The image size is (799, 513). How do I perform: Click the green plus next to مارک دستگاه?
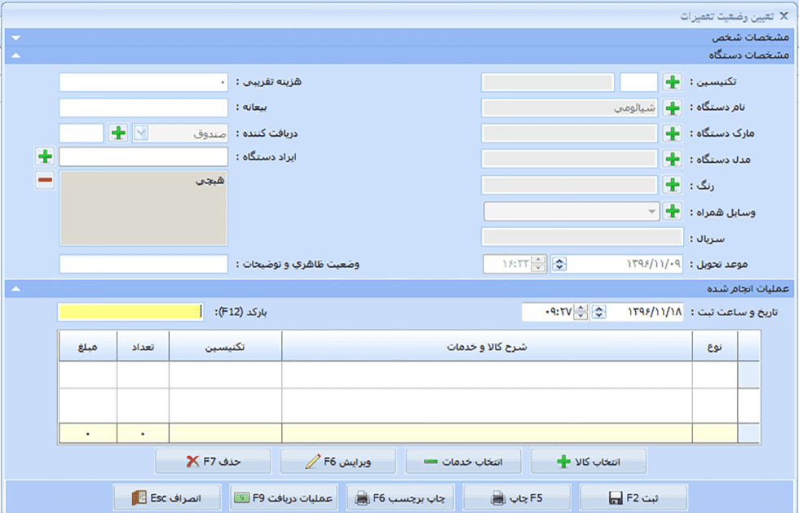(672, 134)
